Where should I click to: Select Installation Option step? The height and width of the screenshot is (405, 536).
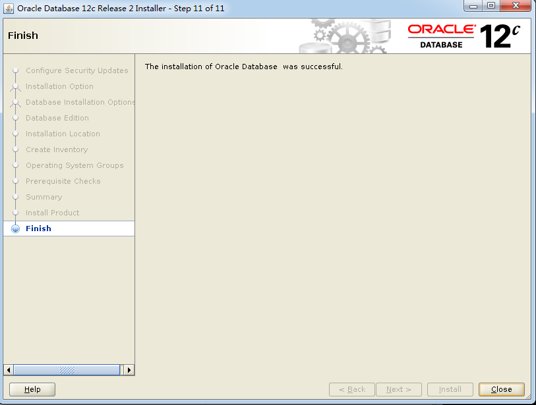pos(59,86)
